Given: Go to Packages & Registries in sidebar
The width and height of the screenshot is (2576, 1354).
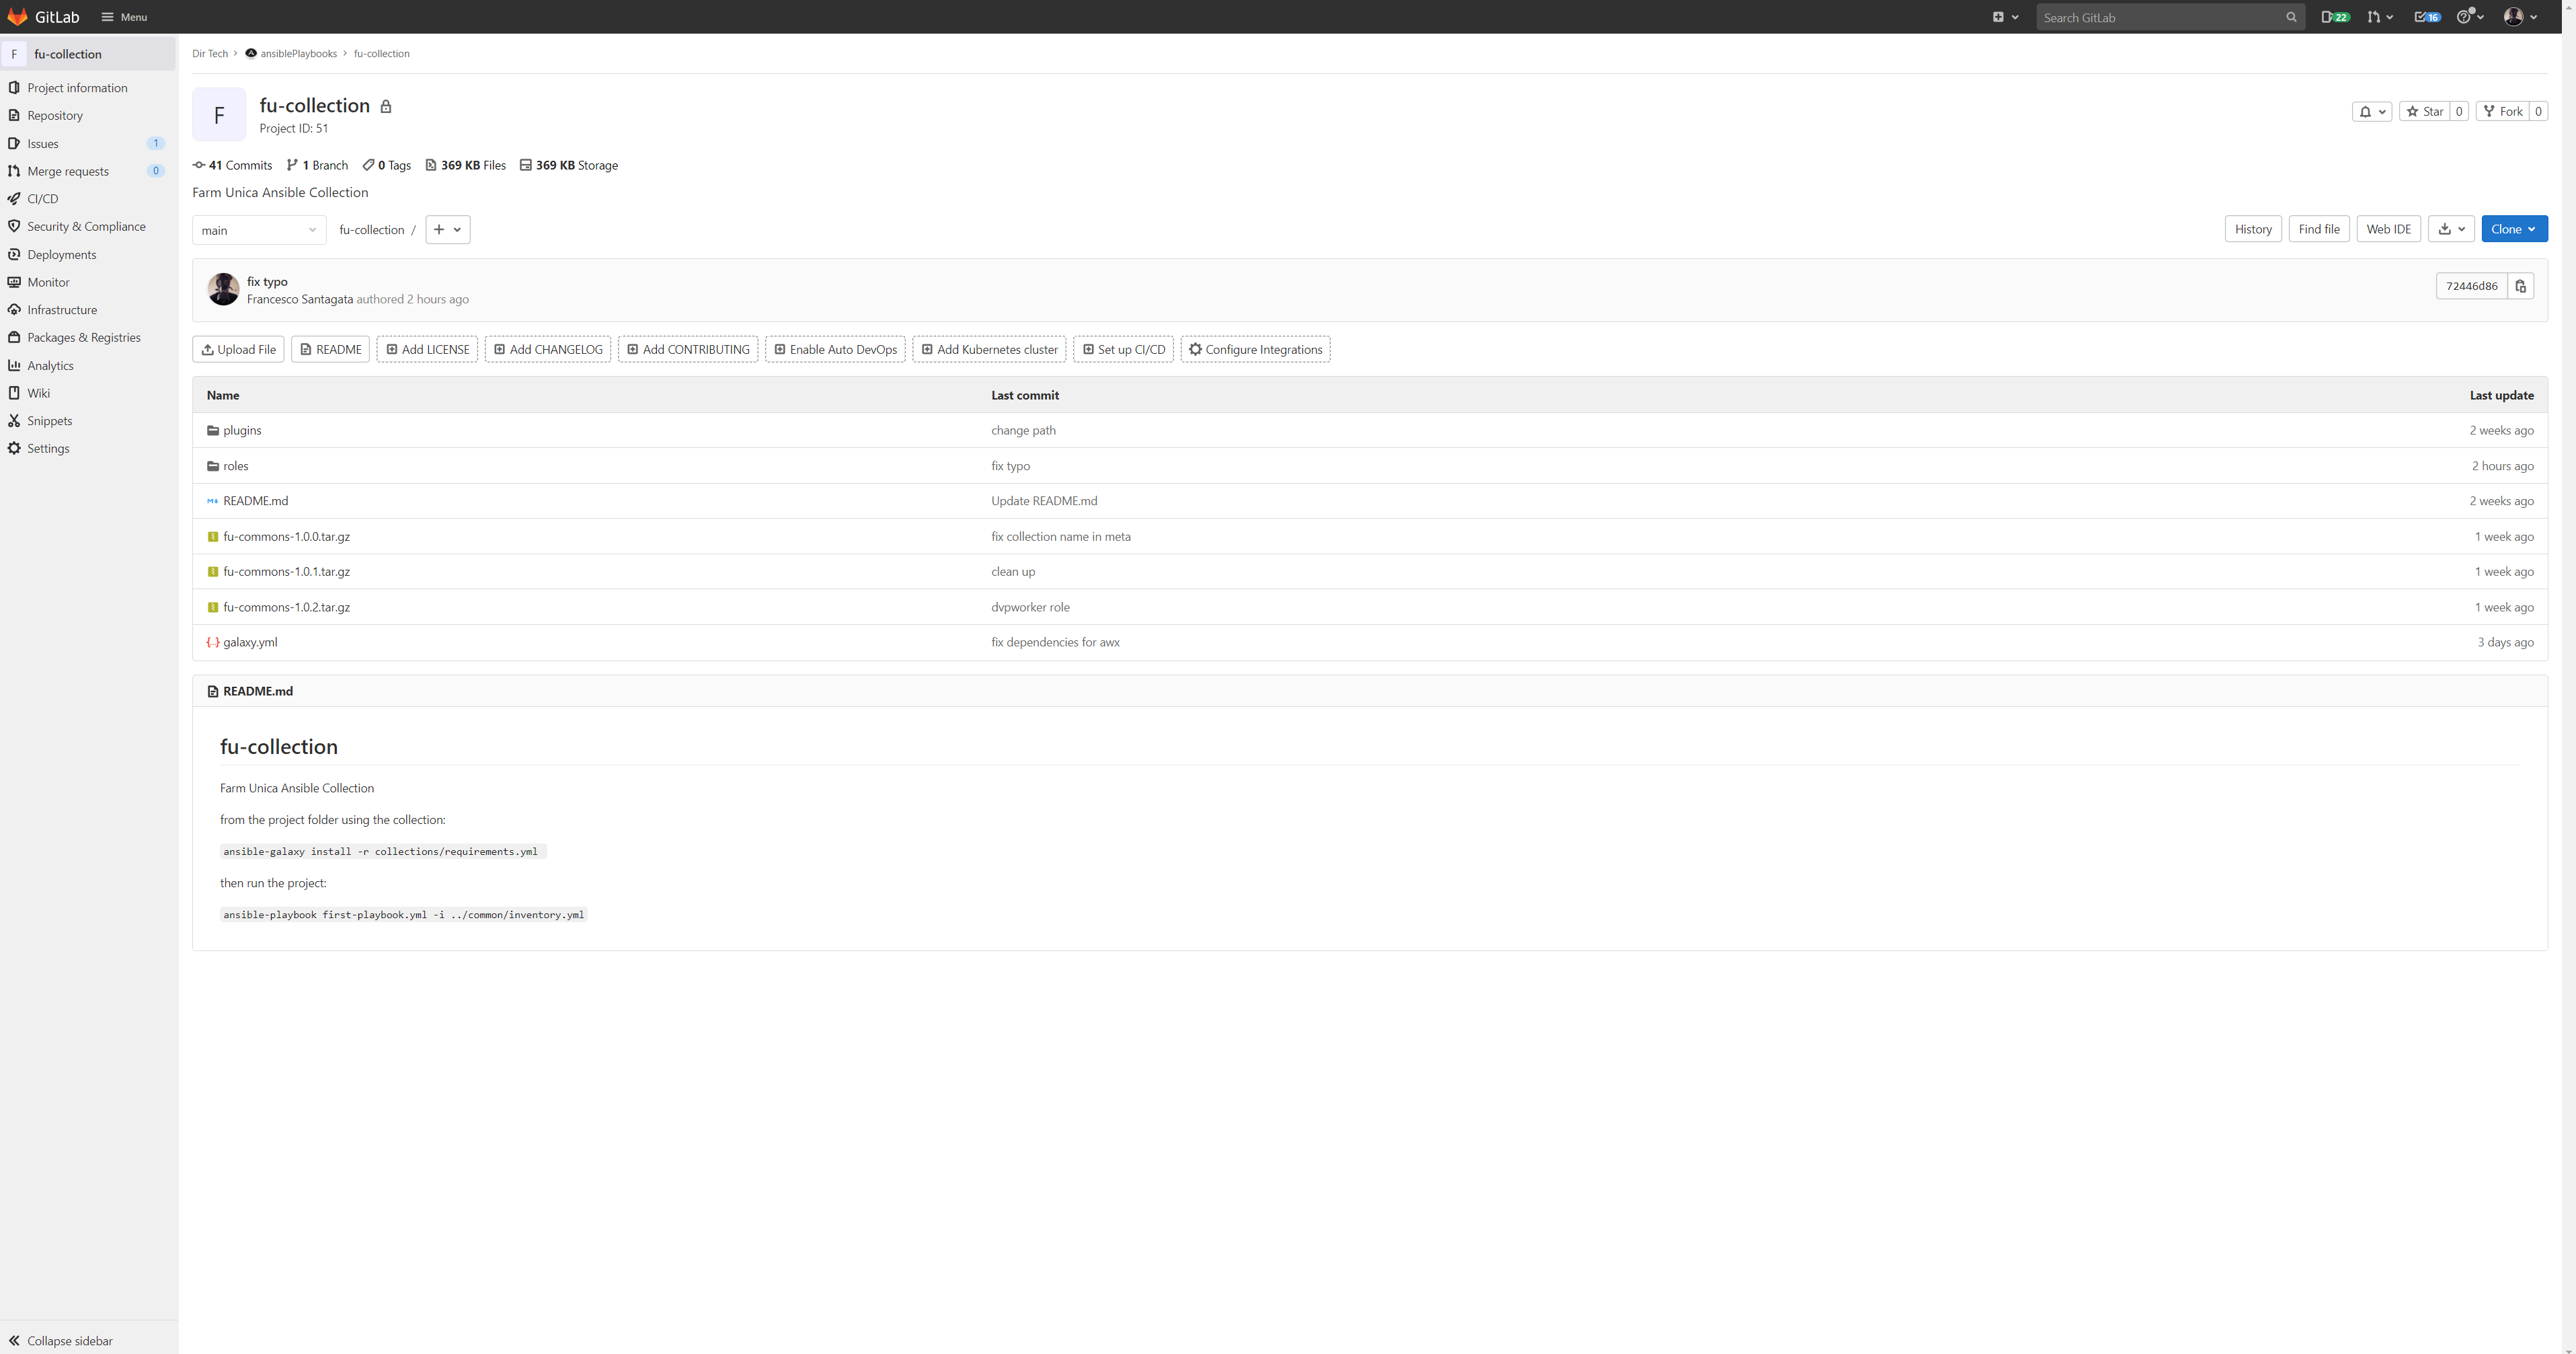Looking at the screenshot, I should tap(84, 337).
